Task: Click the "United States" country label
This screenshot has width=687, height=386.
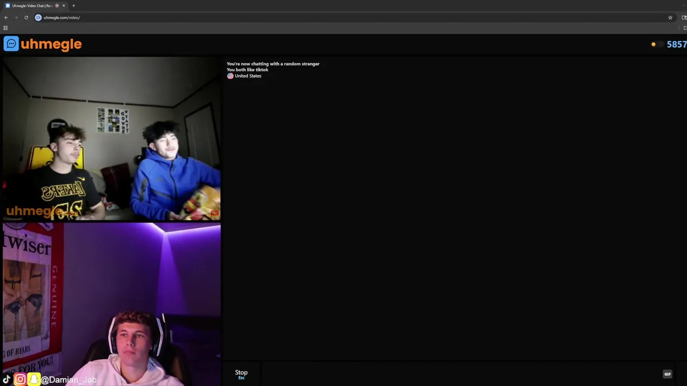Action: 248,76
